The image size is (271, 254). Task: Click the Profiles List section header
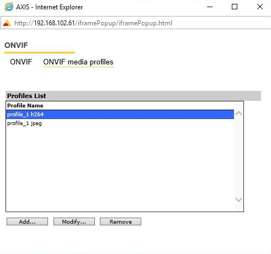[133, 96]
